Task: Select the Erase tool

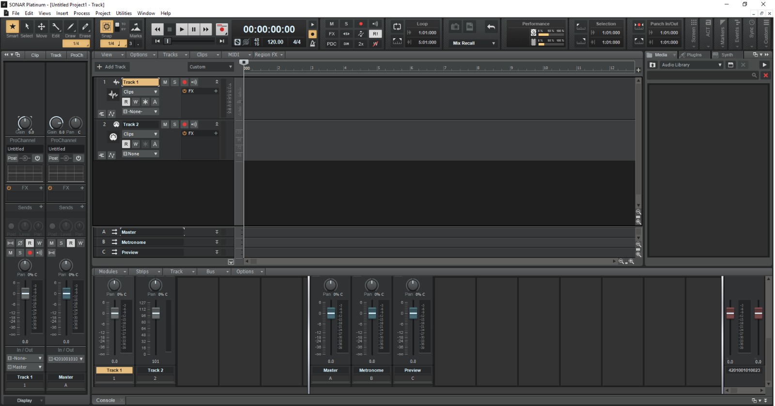Action: (85, 27)
